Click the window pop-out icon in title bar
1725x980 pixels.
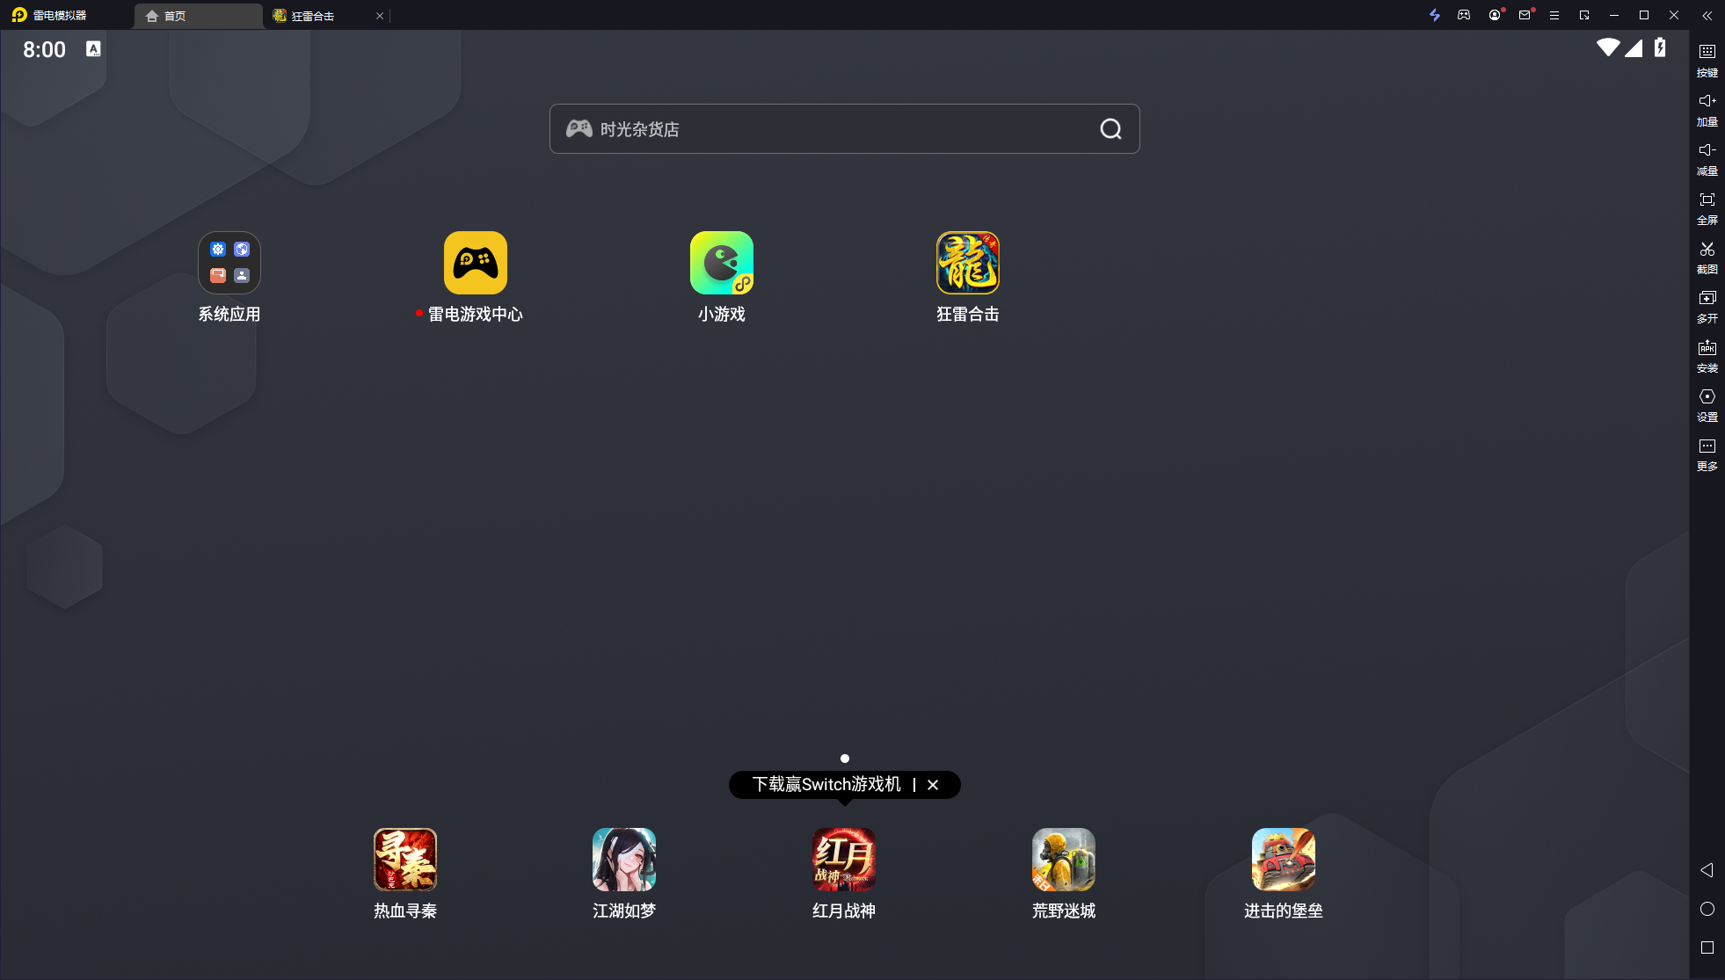pos(1584,15)
